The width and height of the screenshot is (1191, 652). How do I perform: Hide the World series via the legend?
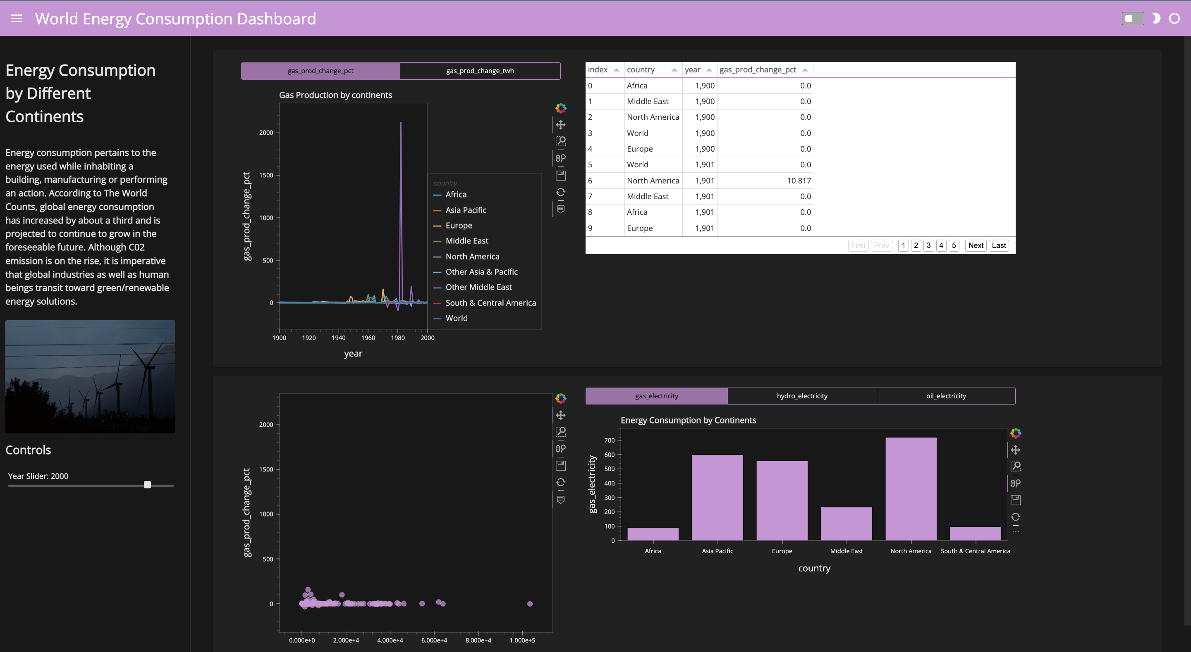(456, 318)
